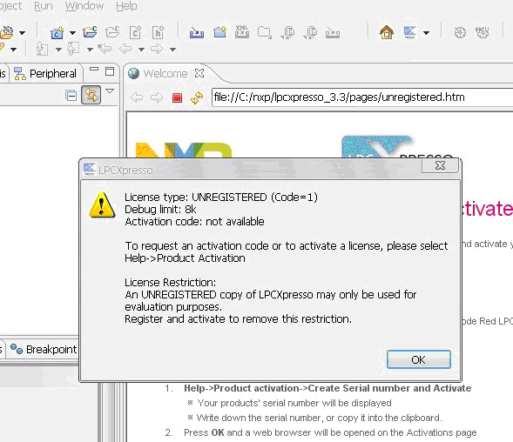This screenshot has width=513, height=442.
Task: Click the Welcome browser back arrow
Action: click(x=137, y=97)
